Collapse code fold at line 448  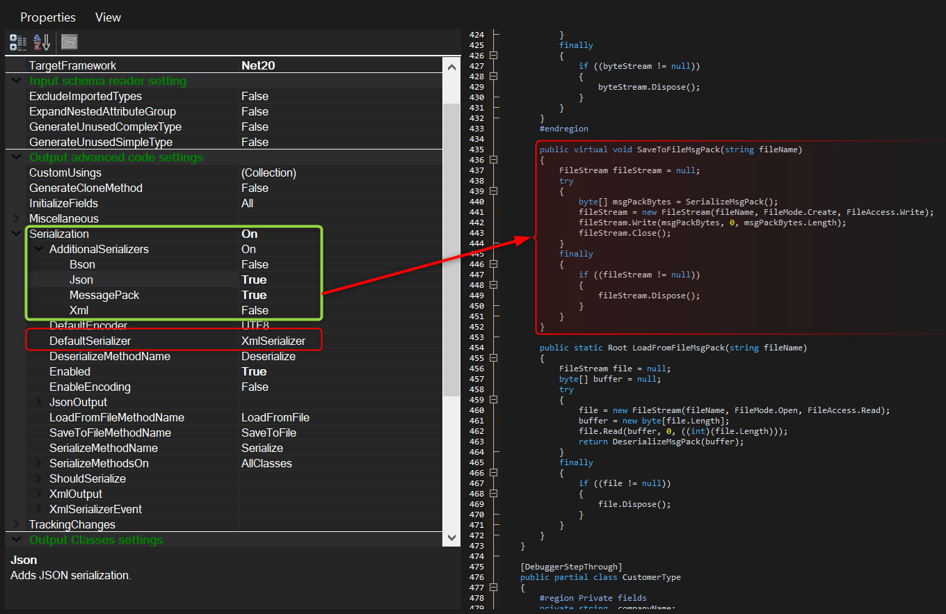(495, 285)
